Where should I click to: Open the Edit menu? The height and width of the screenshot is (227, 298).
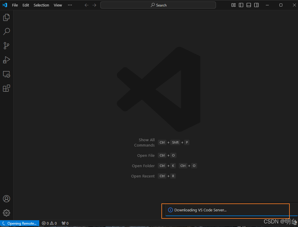[26, 5]
